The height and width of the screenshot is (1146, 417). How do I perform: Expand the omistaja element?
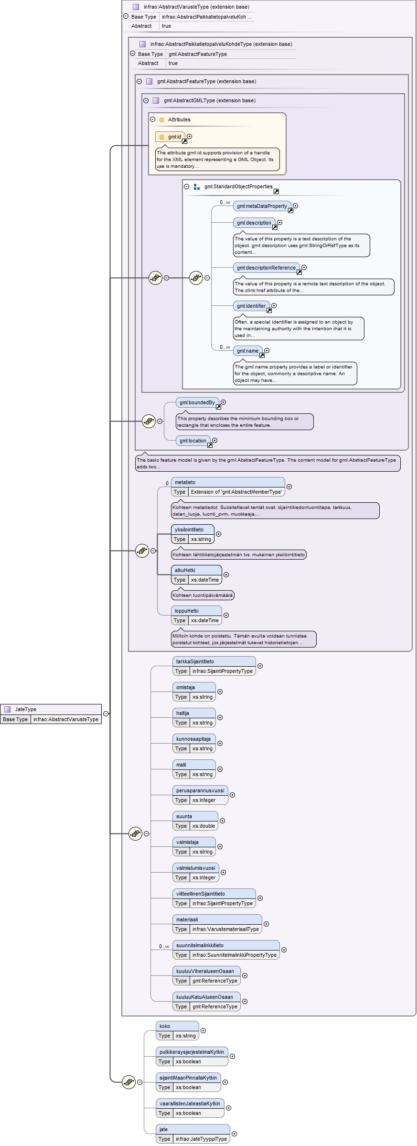[x=220, y=692]
